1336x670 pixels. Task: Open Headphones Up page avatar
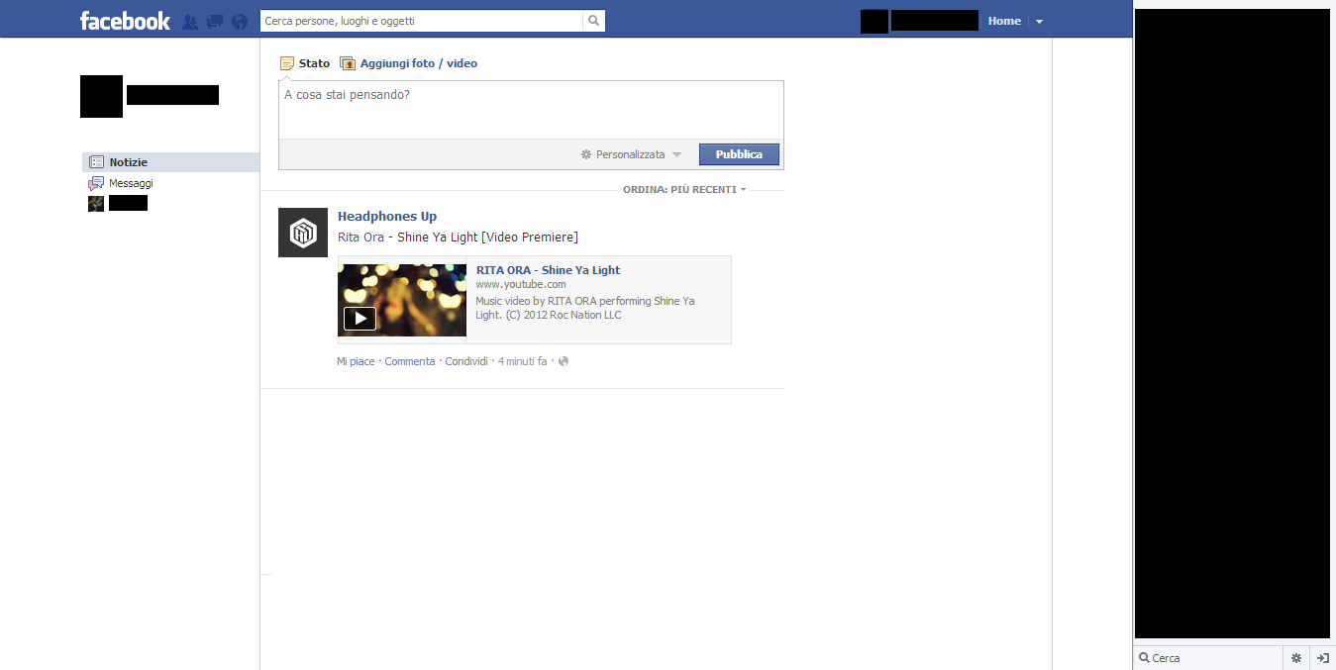click(303, 233)
